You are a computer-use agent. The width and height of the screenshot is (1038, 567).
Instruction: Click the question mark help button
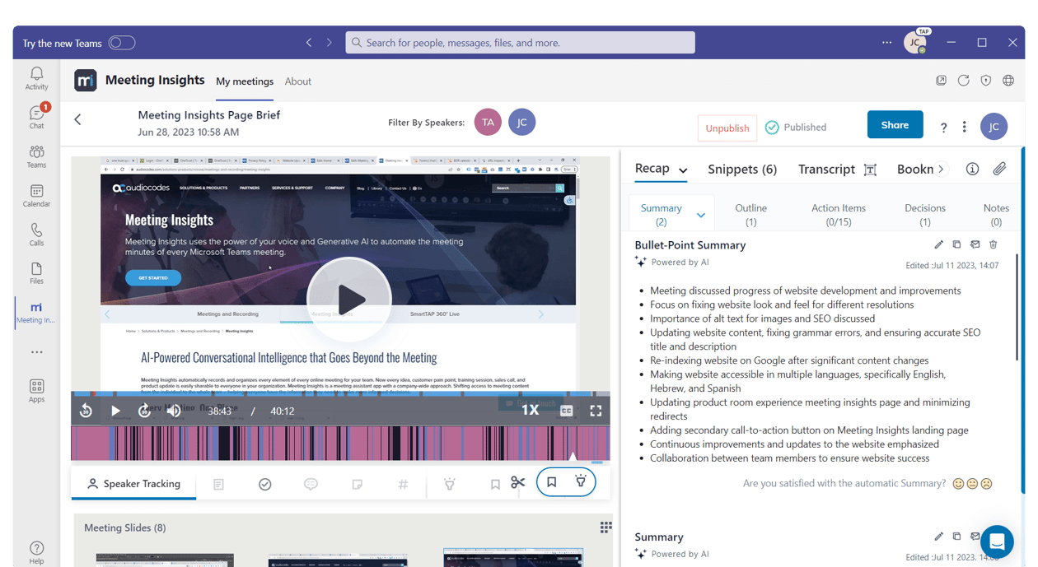(943, 128)
